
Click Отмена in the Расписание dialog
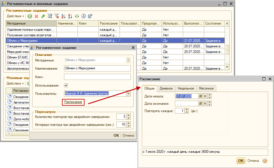click(253, 161)
